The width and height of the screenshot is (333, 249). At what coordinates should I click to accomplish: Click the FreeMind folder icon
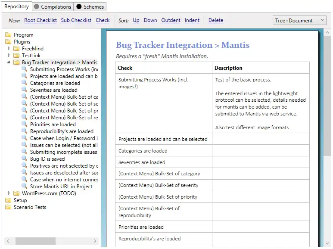pyautogui.click(x=16, y=48)
